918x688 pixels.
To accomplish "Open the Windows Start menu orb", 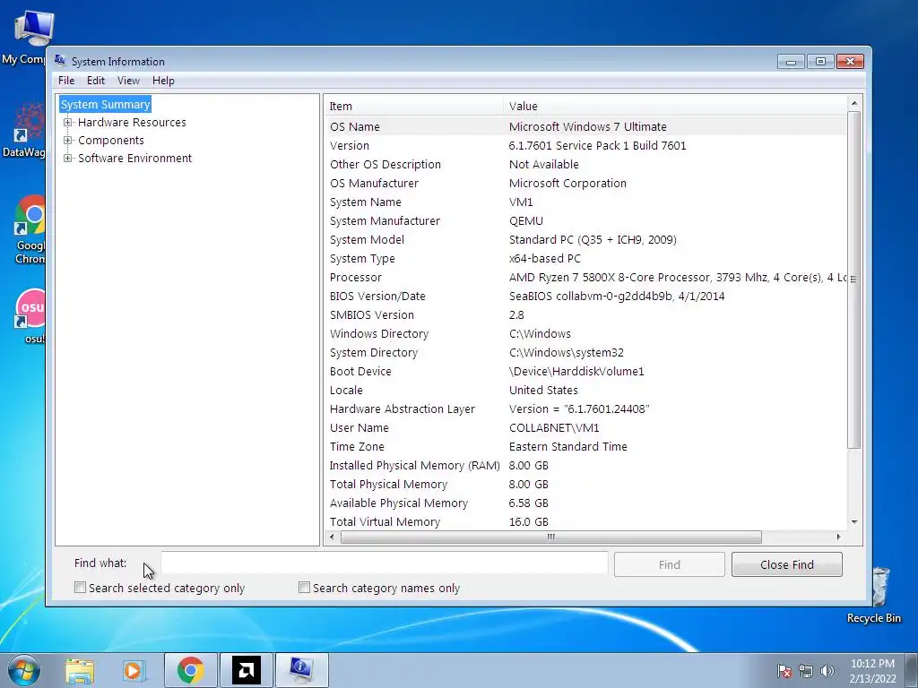I will [24, 670].
